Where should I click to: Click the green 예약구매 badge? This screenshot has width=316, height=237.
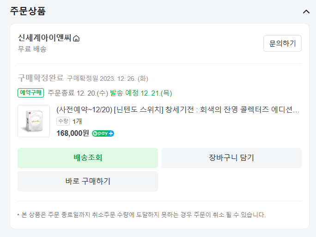[30, 93]
